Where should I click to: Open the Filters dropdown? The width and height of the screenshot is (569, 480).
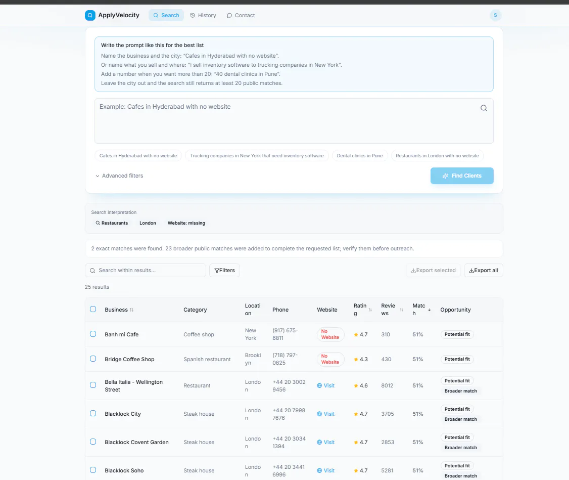(225, 271)
